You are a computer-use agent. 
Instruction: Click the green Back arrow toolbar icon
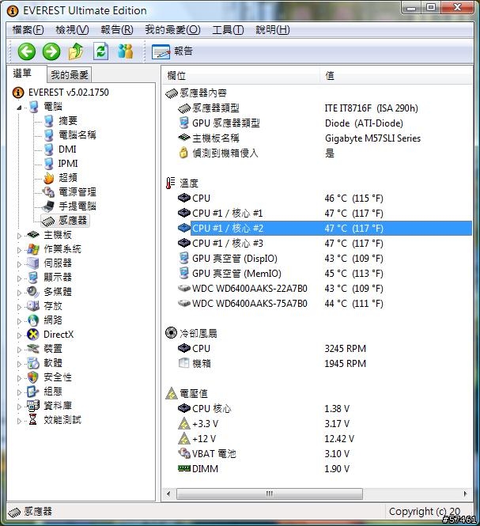point(27,51)
